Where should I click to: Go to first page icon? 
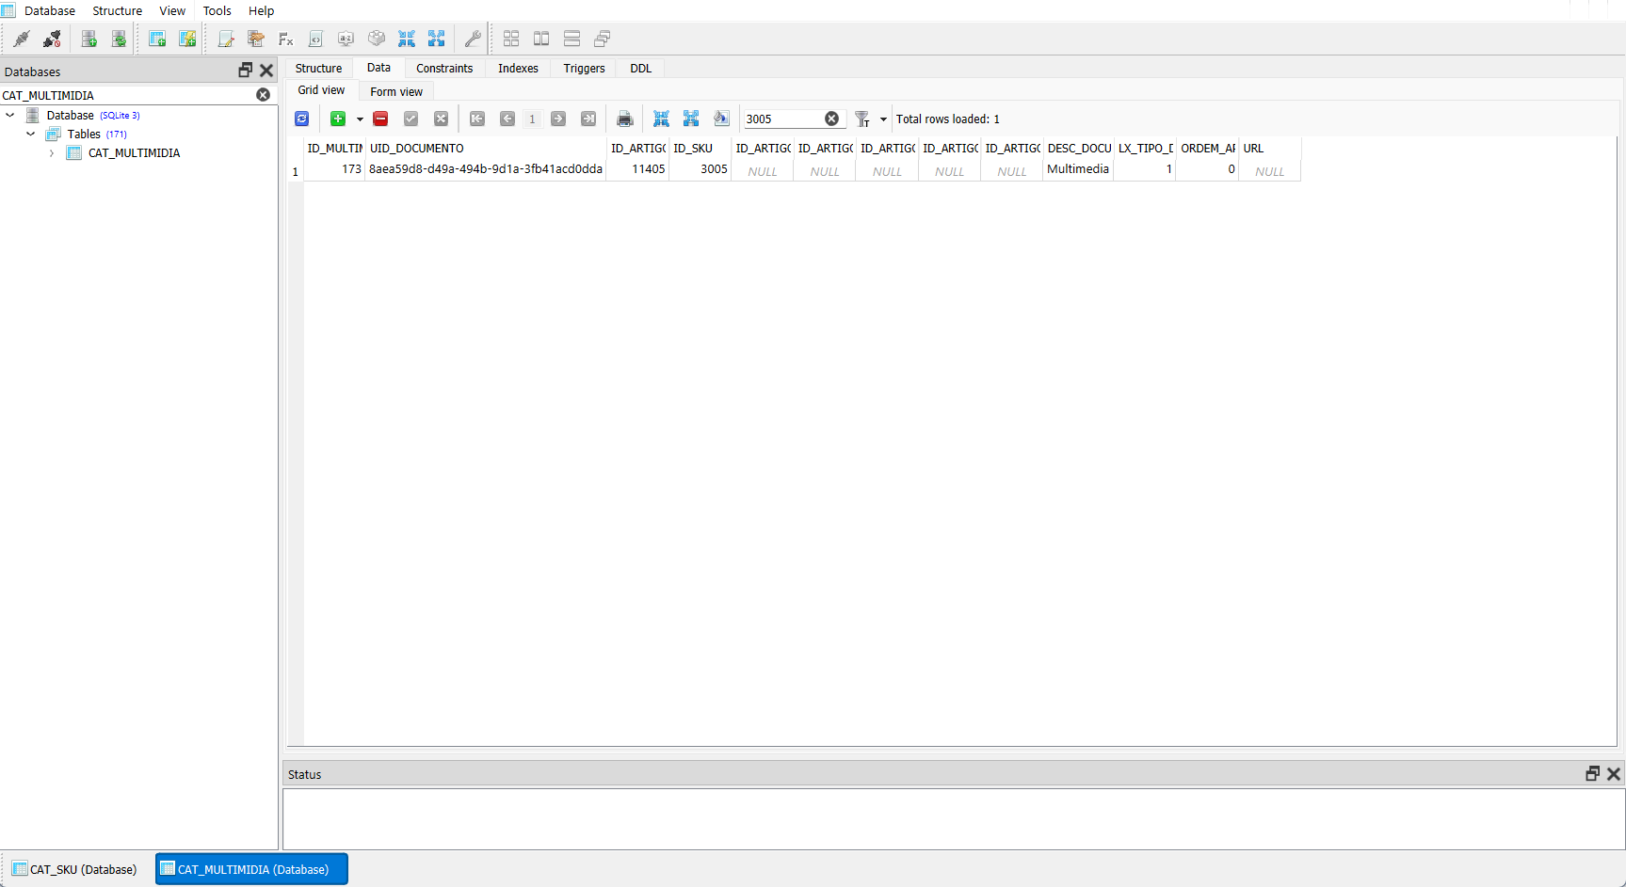click(x=477, y=119)
